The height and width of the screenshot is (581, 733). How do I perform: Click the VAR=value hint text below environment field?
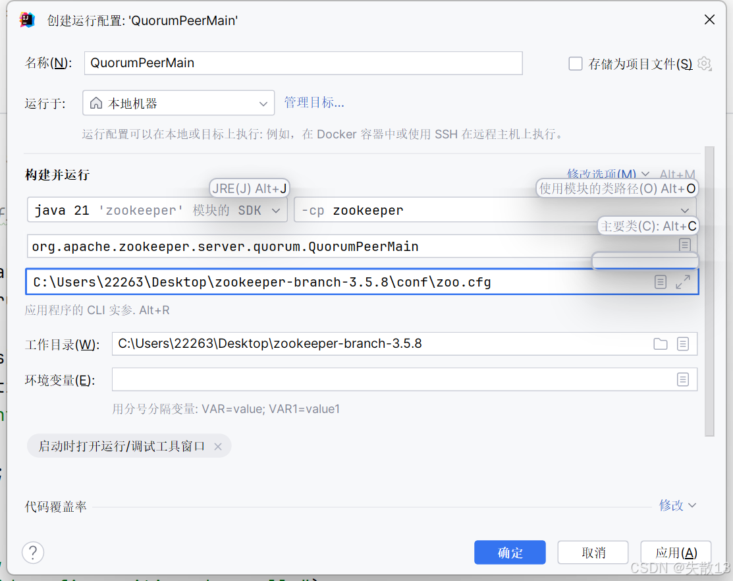point(226,409)
